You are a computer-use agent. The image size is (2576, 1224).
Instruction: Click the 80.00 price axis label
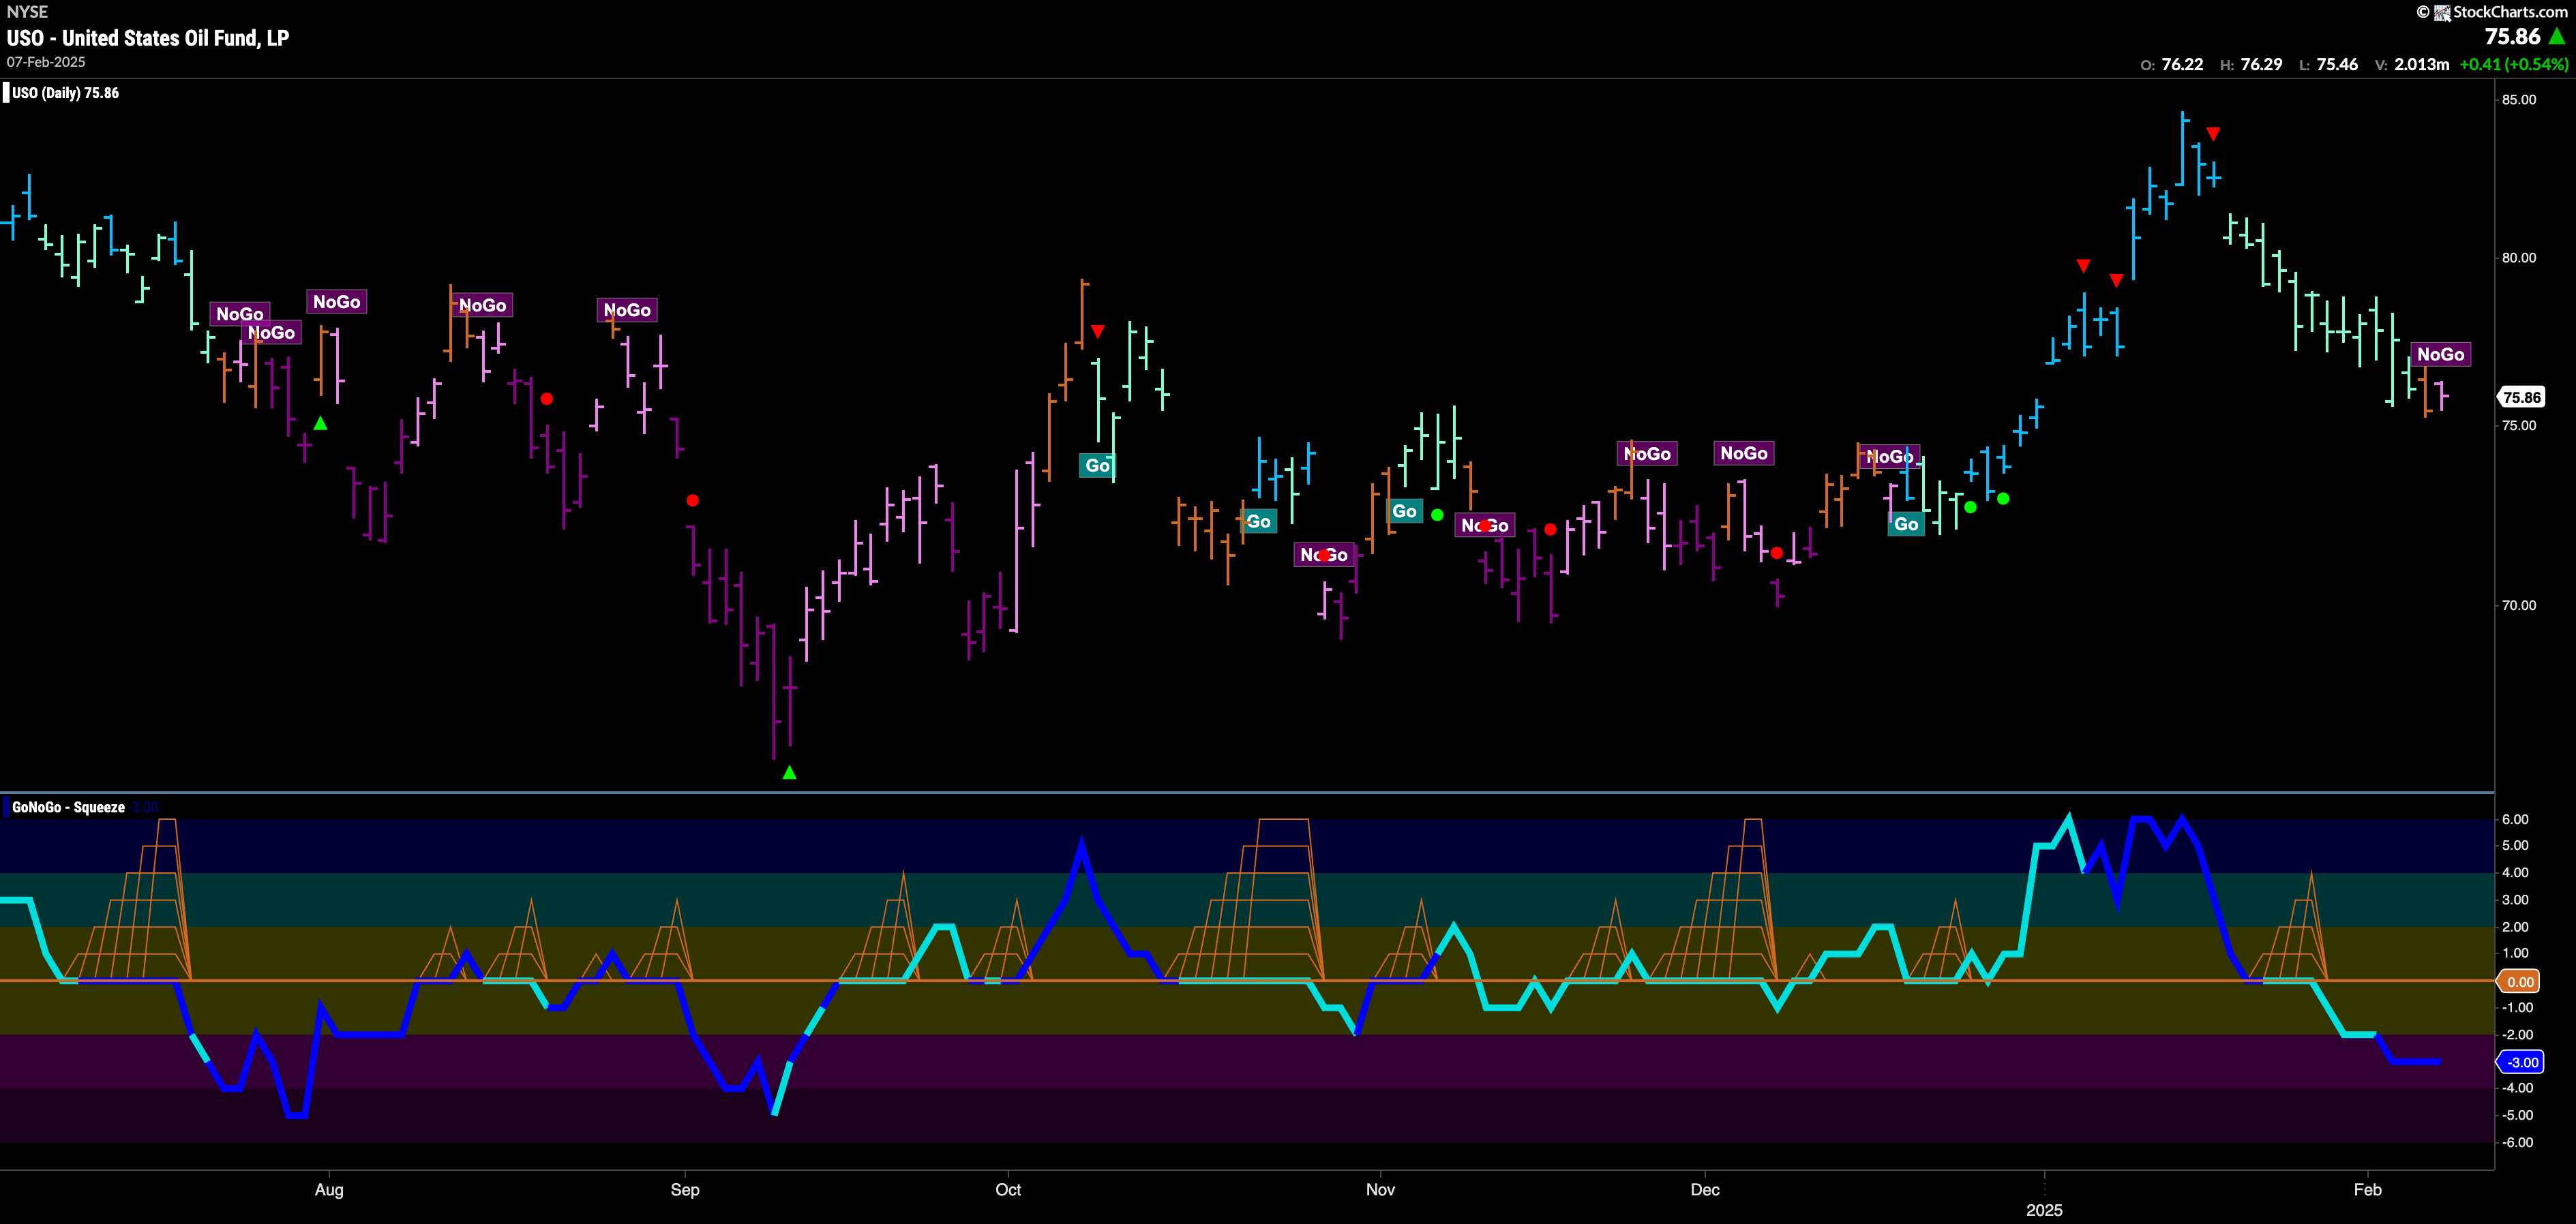tap(2519, 258)
